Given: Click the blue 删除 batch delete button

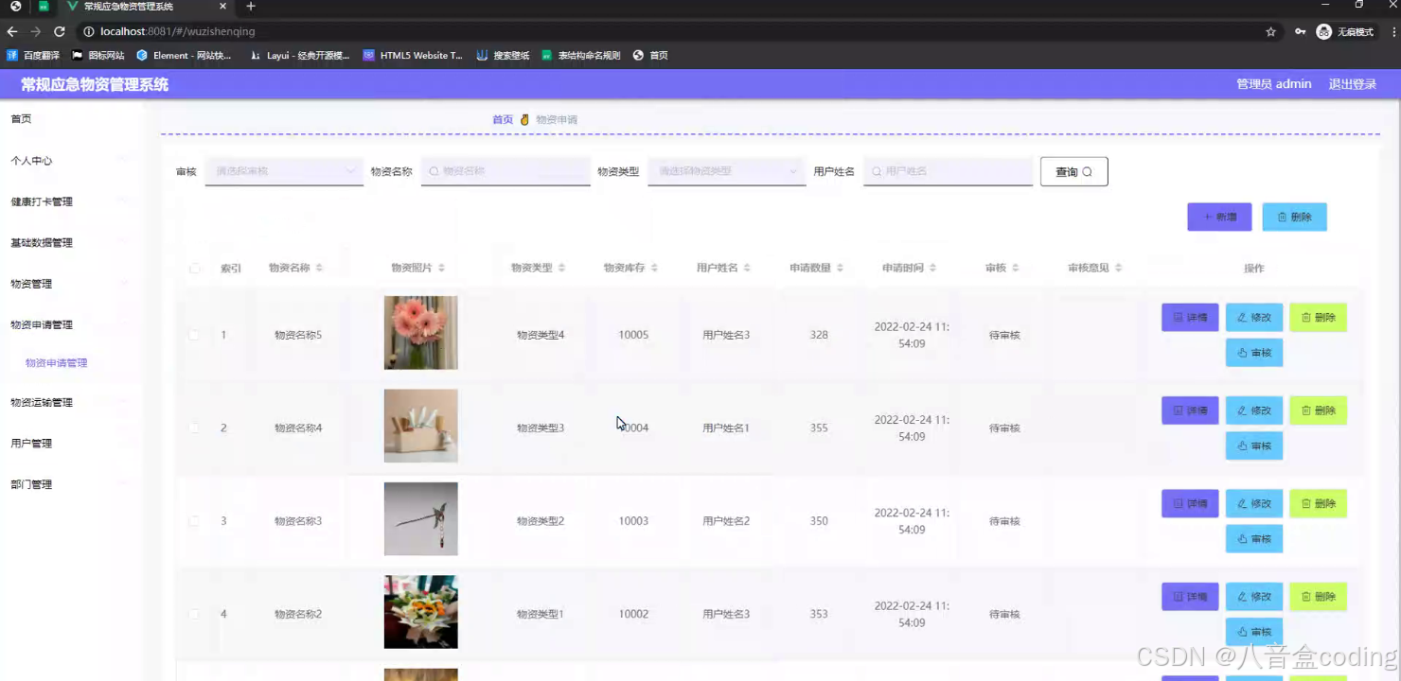Looking at the screenshot, I should [x=1294, y=217].
